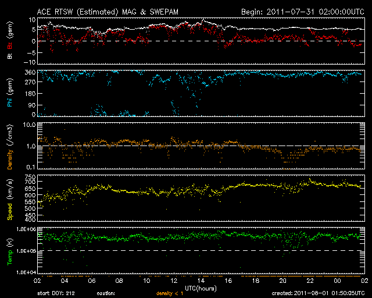Click the '10.0' tick label on Density panel
Image resolution: width=372 pixels, height=298 pixels.
coord(29,125)
